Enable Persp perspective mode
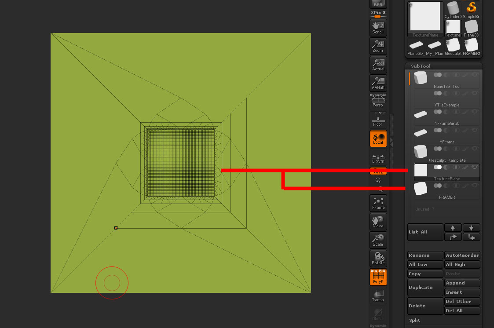The height and width of the screenshot is (328, 494). click(x=378, y=100)
